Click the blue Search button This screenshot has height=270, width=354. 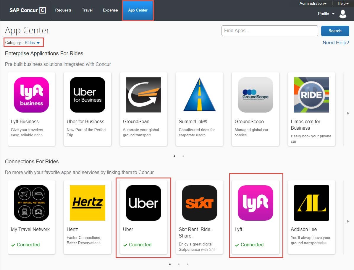(335, 31)
